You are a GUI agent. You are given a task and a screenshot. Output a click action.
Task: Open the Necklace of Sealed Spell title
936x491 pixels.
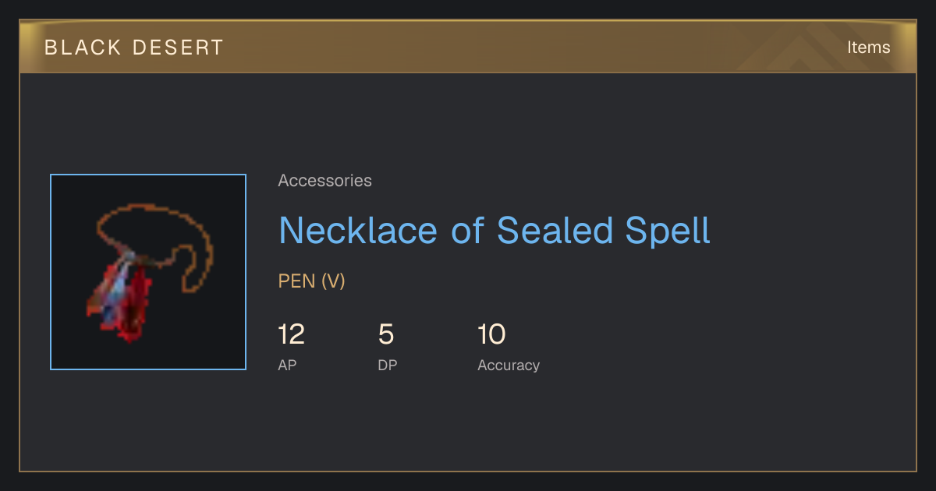pos(495,231)
